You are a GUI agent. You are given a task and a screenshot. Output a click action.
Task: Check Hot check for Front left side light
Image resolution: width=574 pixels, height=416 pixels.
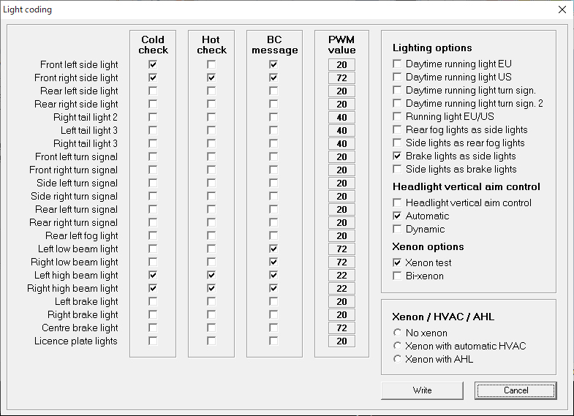coord(211,65)
